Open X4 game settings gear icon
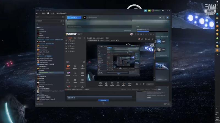 [160, 17]
